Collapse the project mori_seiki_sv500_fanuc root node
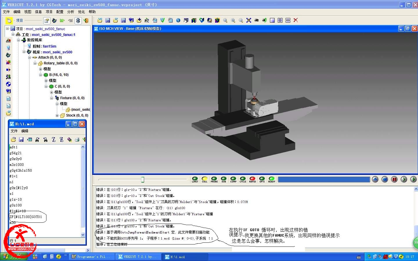This screenshot has width=418, height=261. click(x=8, y=28)
